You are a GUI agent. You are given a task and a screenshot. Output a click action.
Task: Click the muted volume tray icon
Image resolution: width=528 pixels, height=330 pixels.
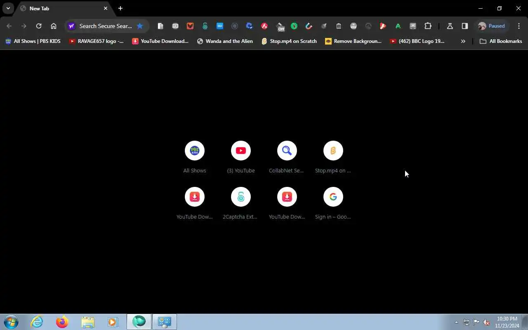click(x=486, y=322)
